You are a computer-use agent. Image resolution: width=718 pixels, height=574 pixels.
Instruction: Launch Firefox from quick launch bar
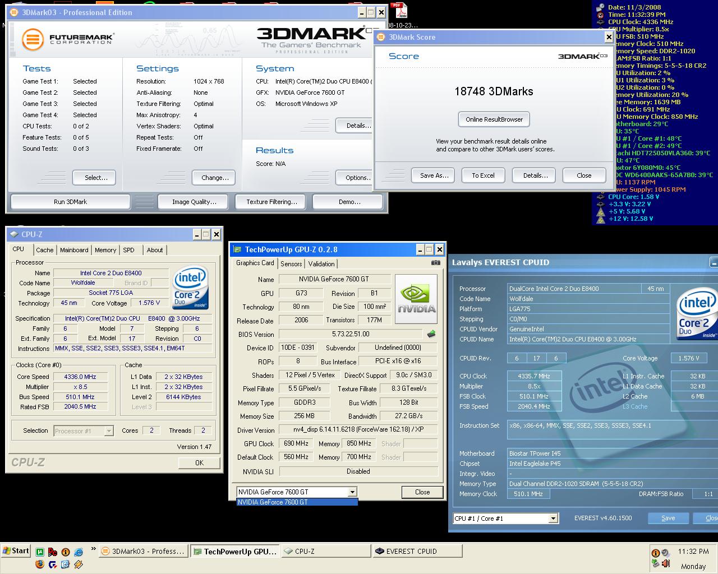40,564
